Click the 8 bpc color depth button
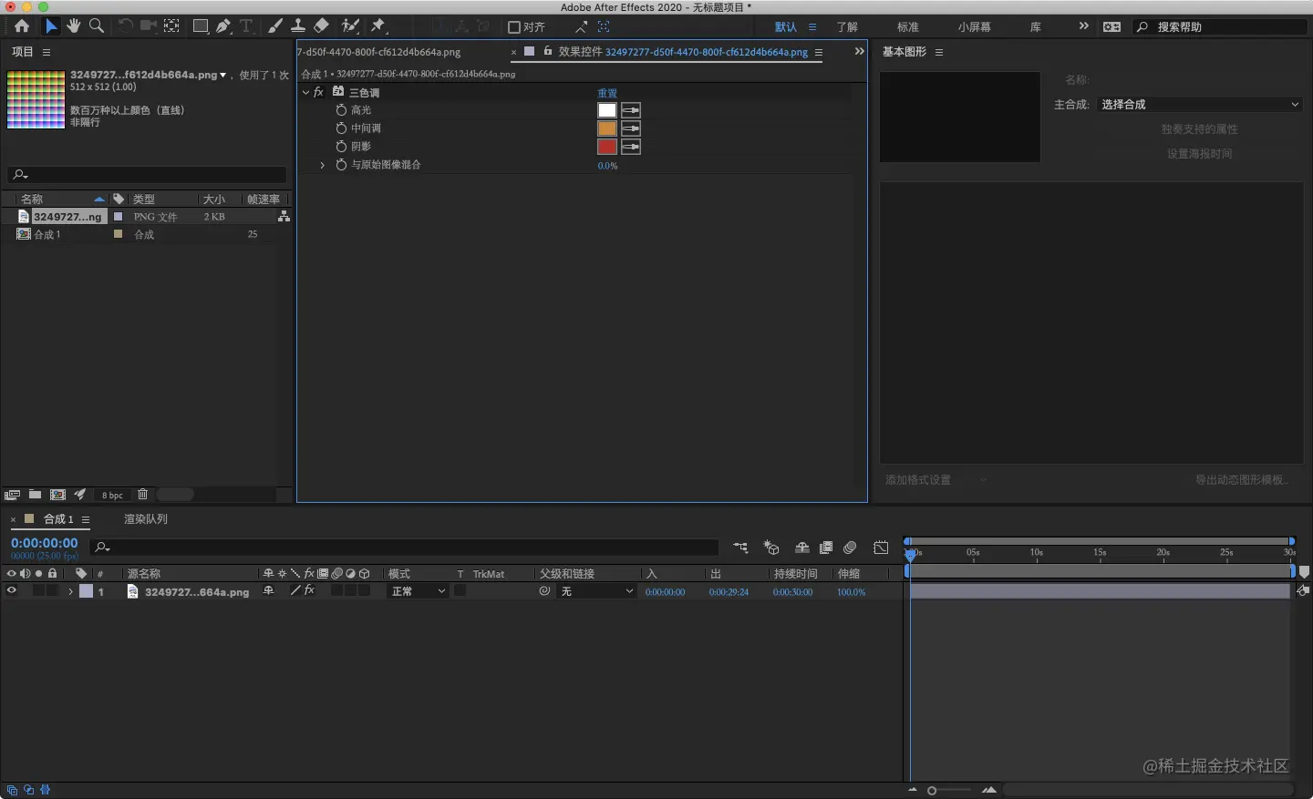 [x=112, y=495]
